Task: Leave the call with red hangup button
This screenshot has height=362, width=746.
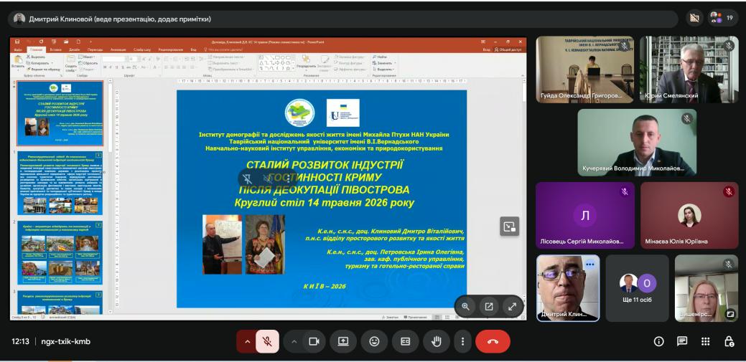Action: point(493,342)
